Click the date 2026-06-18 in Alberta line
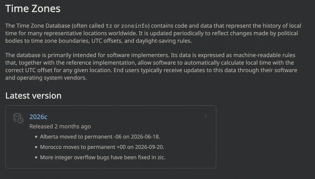This screenshot has width=315, height=179. pos(145,137)
